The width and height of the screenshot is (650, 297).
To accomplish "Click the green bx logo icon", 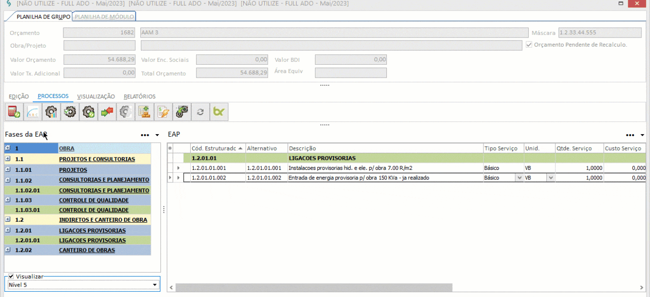I will (219, 112).
